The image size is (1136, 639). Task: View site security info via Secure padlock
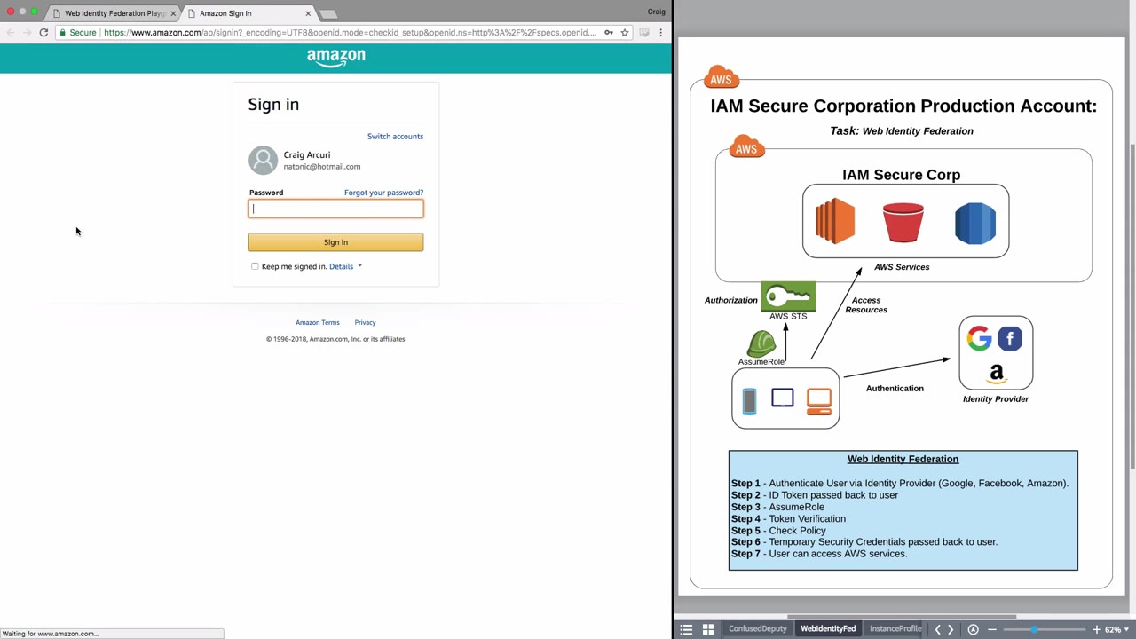[x=77, y=33]
